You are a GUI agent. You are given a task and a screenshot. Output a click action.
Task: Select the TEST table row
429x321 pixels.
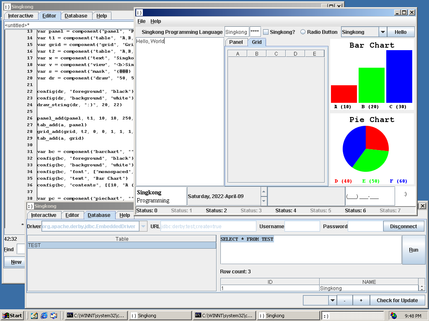(121, 245)
